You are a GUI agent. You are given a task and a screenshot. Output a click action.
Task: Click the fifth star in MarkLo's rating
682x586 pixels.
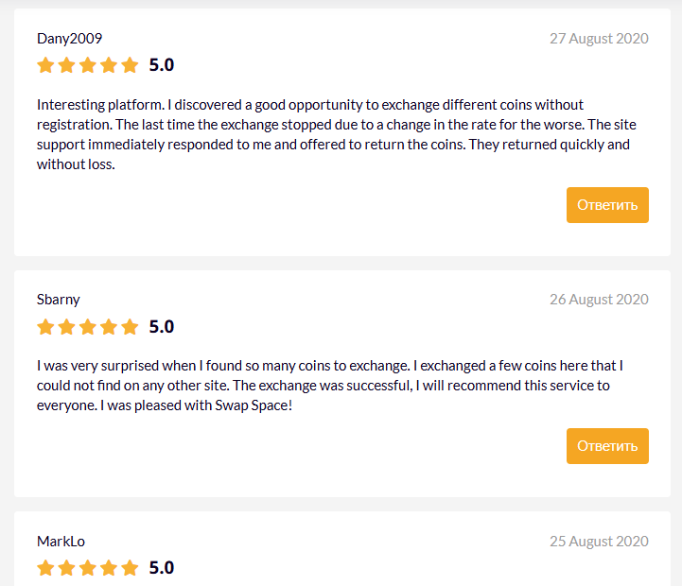(130, 568)
